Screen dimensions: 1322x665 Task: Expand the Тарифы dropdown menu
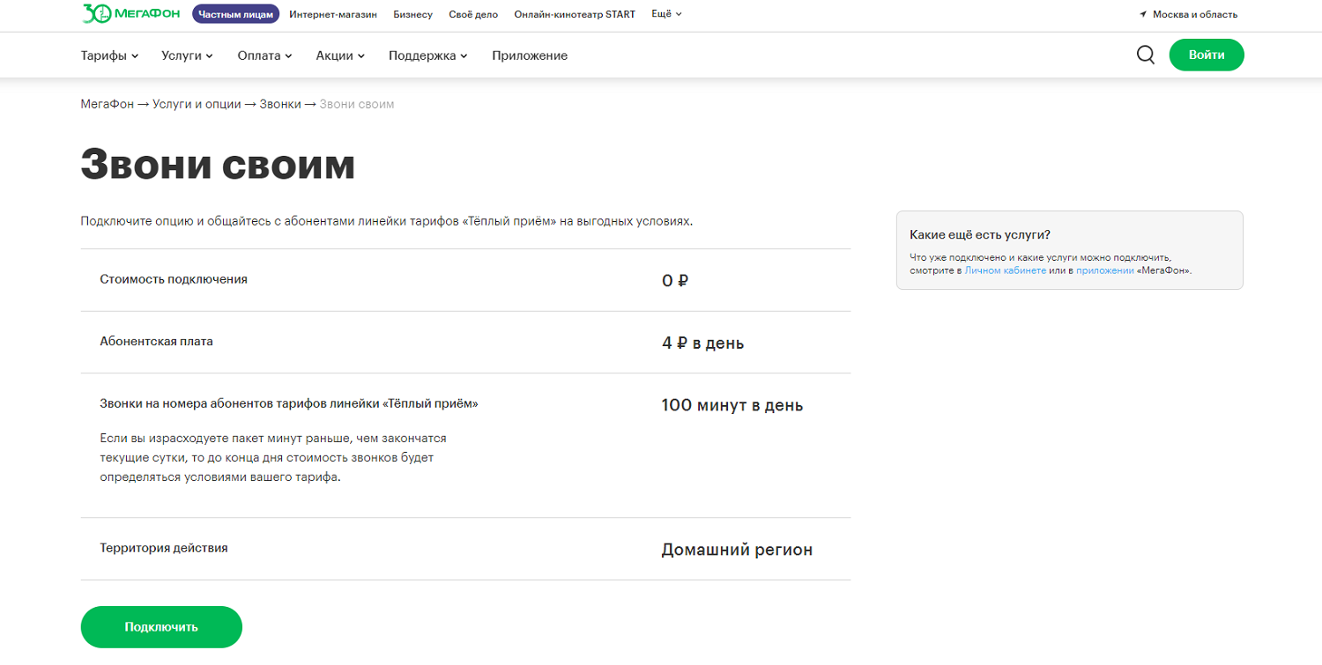[x=109, y=55]
